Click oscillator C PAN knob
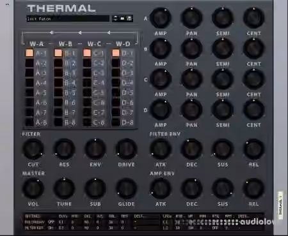 point(191,79)
